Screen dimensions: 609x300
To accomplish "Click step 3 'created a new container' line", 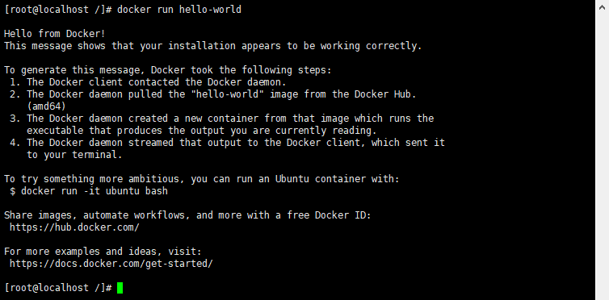I will [x=222, y=119].
